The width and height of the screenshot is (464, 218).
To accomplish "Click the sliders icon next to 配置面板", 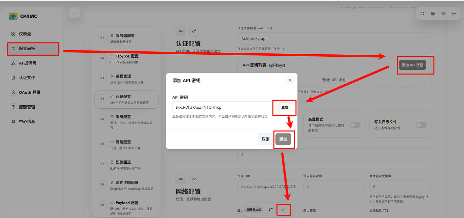I will 13,49.
